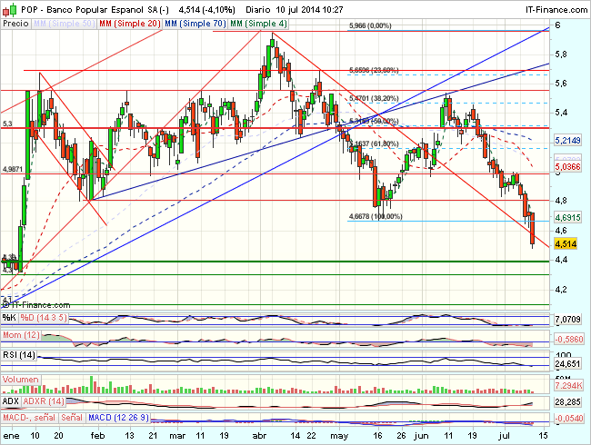Click the blue 5,2149 price axis tag
This screenshot has height=445, width=591.
click(566, 140)
